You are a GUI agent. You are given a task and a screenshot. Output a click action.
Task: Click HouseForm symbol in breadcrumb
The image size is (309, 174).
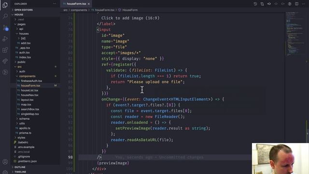pos(130,10)
